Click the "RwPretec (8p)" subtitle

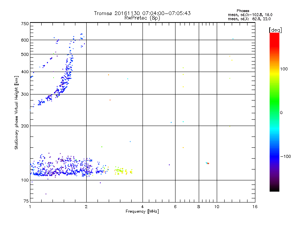(142, 18)
